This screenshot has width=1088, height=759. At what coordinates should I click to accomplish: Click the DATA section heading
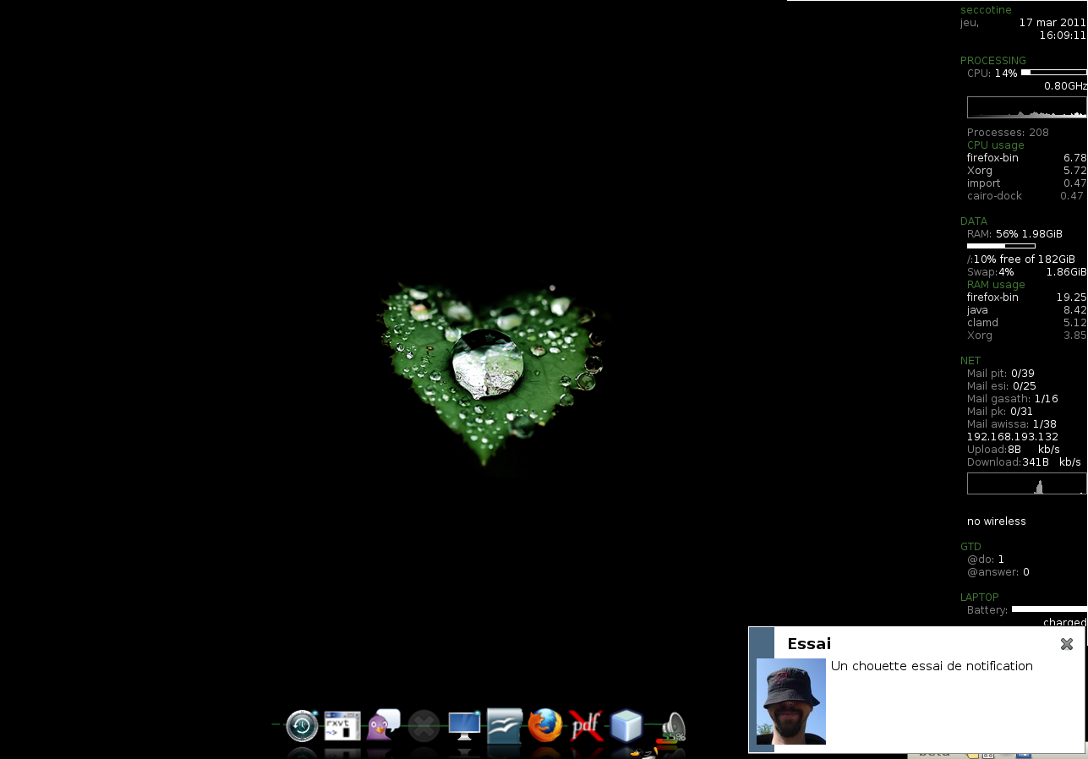point(974,221)
